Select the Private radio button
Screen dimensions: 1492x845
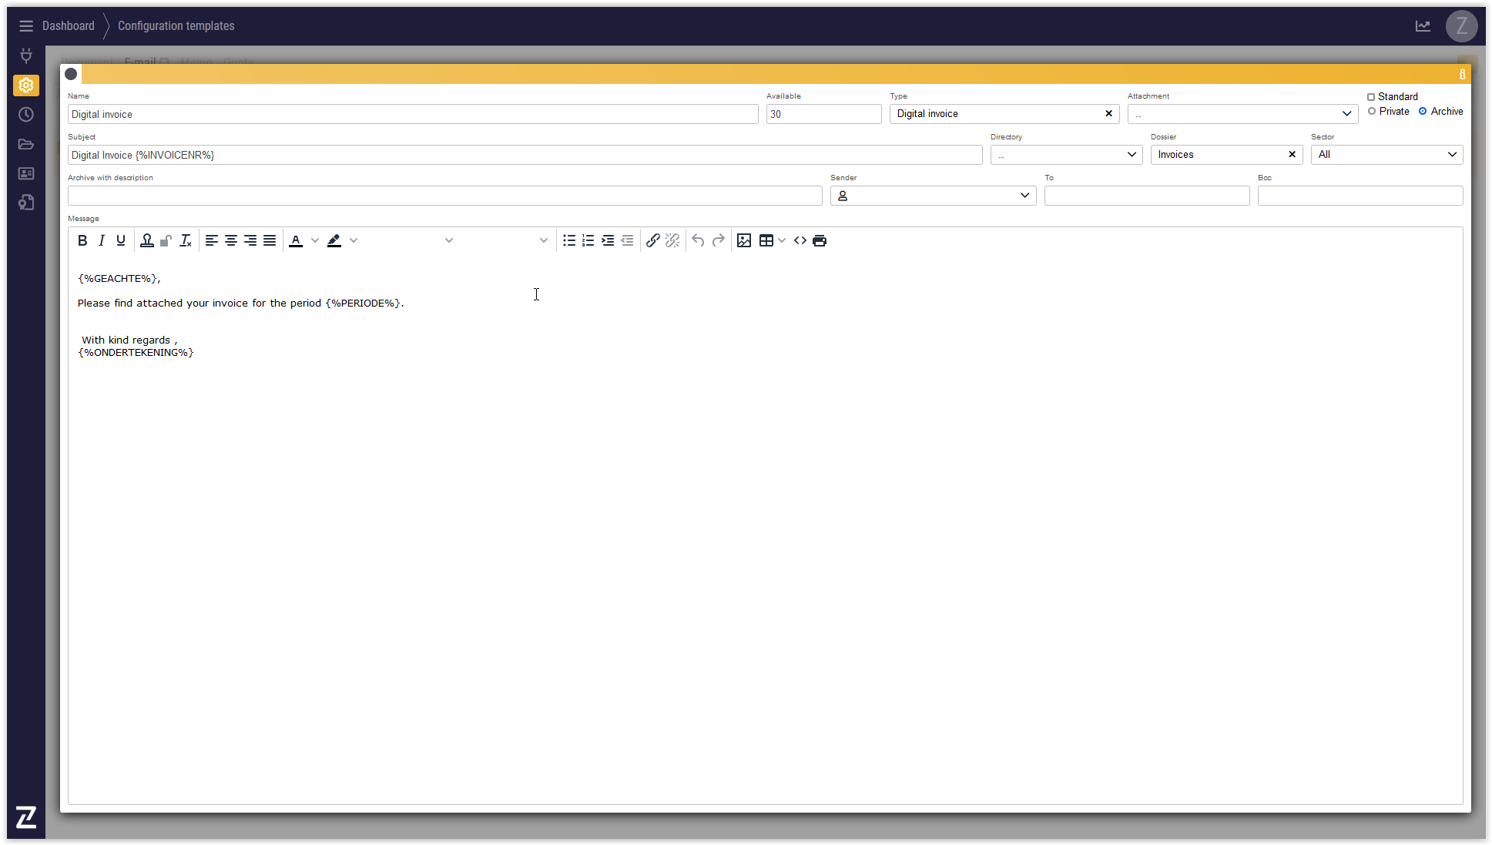[x=1372, y=112]
